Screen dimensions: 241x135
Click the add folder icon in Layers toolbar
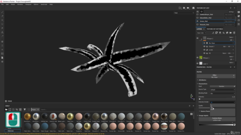click(231, 33)
